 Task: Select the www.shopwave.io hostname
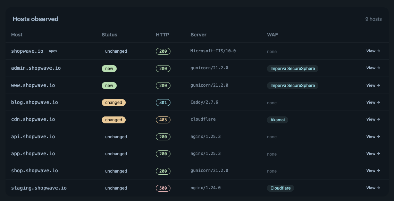click(33, 85)
